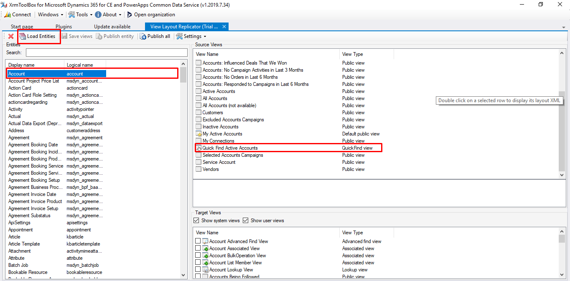Select the Attachment entity
The image size is (570, 281).
click(x=20, y=251)
